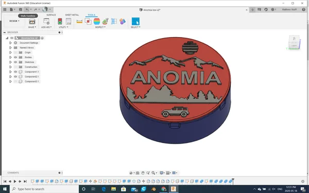This screenshot has width=309, height=193.
Task: Open Microsoft Store from the taskbar
Action: pos(124,189)
